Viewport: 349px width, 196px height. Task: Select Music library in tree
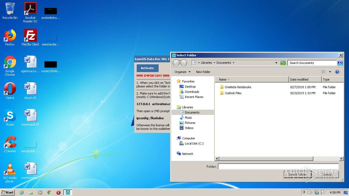186,118
